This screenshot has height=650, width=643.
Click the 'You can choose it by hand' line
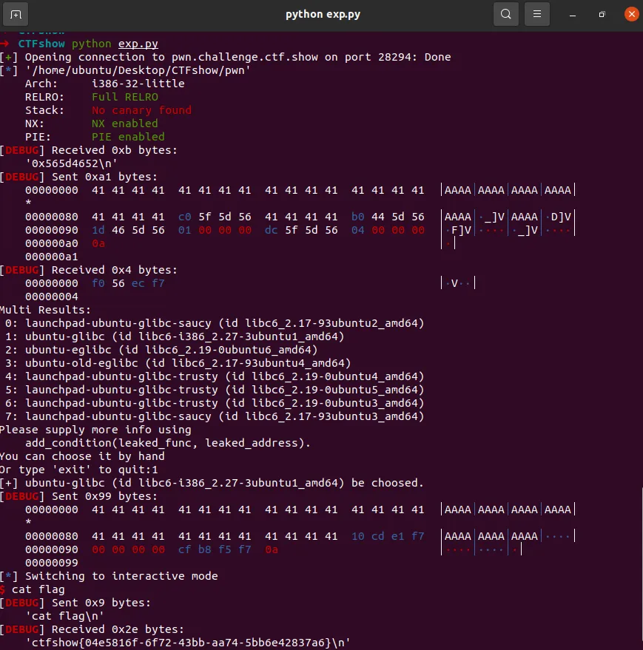(82, 456)
